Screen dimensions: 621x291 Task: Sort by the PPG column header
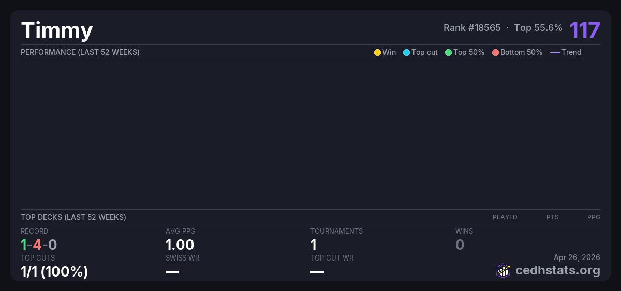point(594,217)
